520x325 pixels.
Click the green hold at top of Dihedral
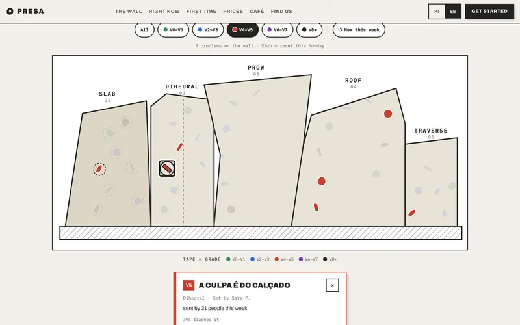[x=188, y=110]
